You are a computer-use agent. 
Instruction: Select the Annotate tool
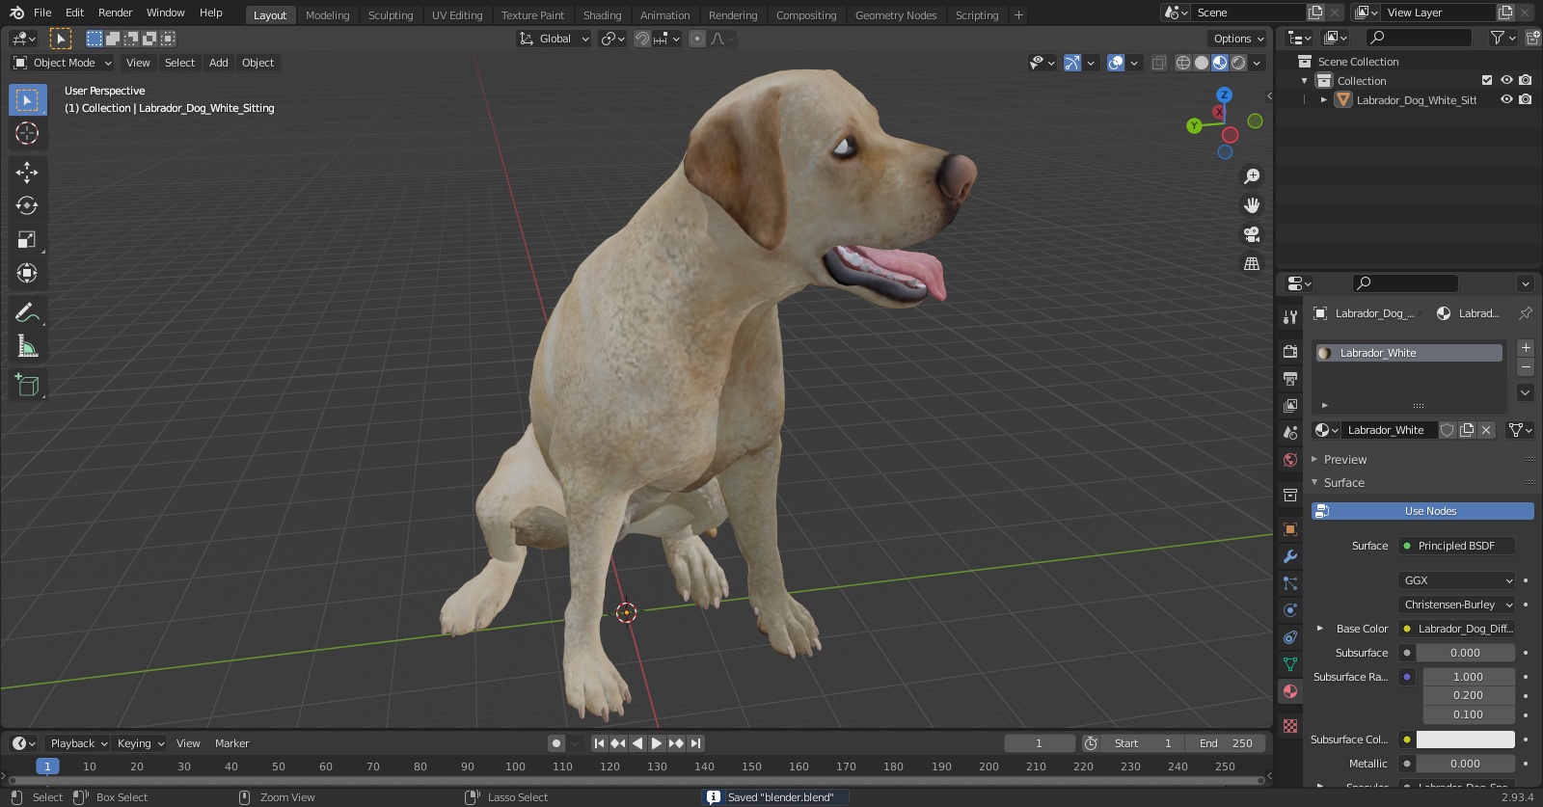tap(27, 312)
